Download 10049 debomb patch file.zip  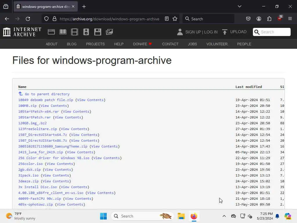46,100
